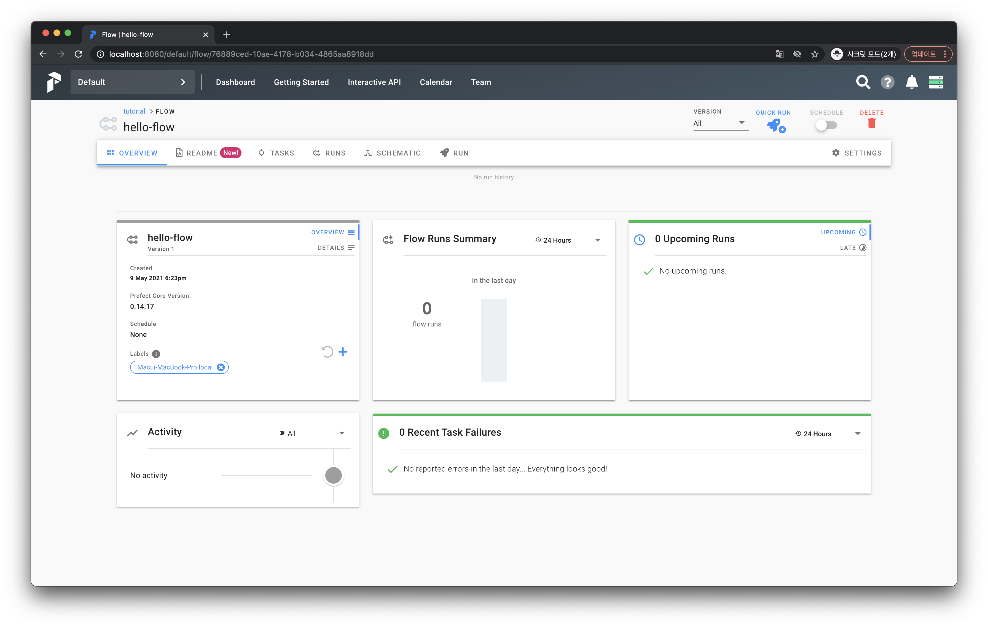The image size is (988, 627).
Task: Open the Version All dropdown
Action: point(720,123)
